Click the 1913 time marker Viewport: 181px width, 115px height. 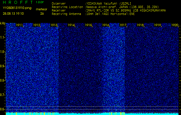point(54,25)
